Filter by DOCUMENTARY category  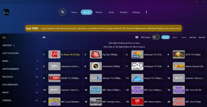20,85
